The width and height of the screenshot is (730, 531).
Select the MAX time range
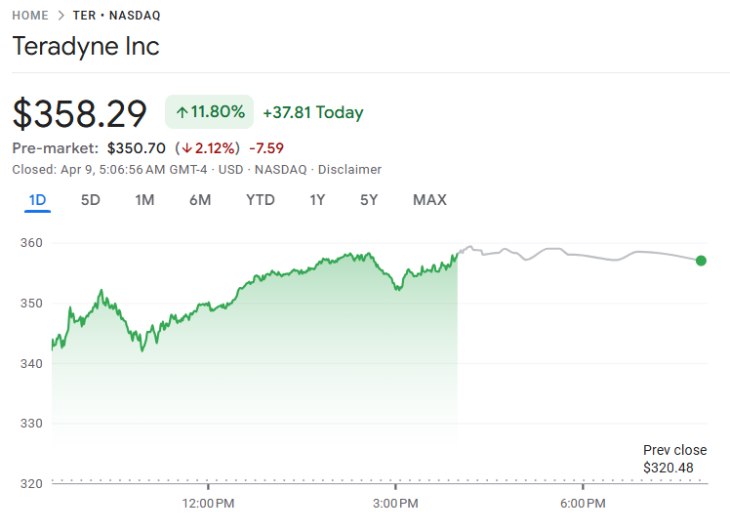(x=429, y=200)
